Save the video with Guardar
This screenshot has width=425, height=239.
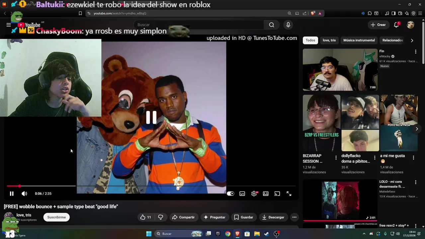[244, 217]
